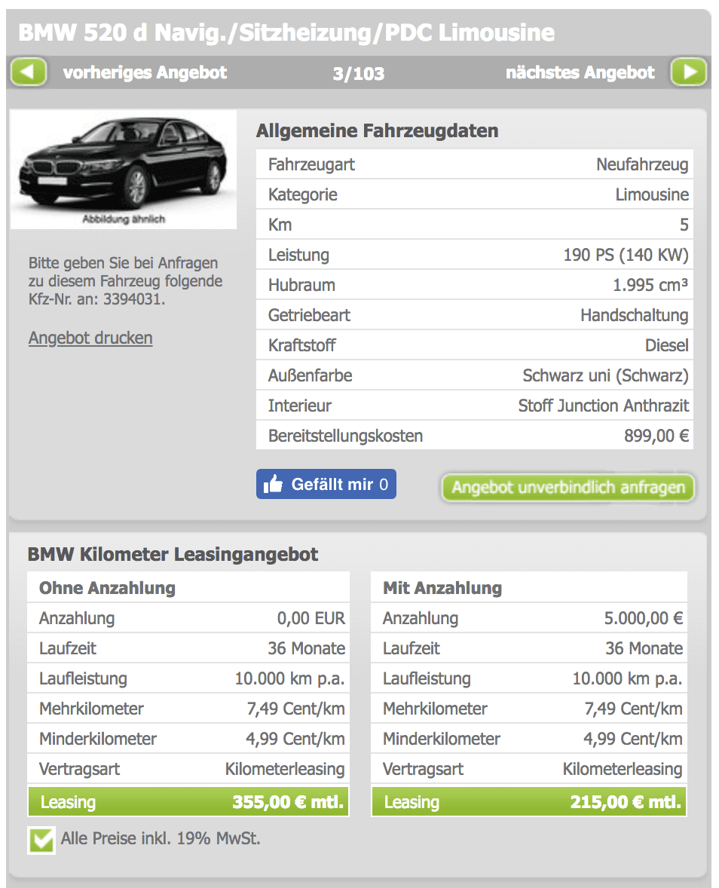Click the 'Fahrzeugart' row label
719x888 pixels.
[x=311, y=165]
